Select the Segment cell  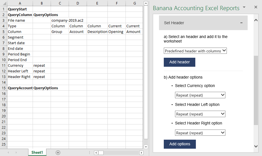(20, 37)
